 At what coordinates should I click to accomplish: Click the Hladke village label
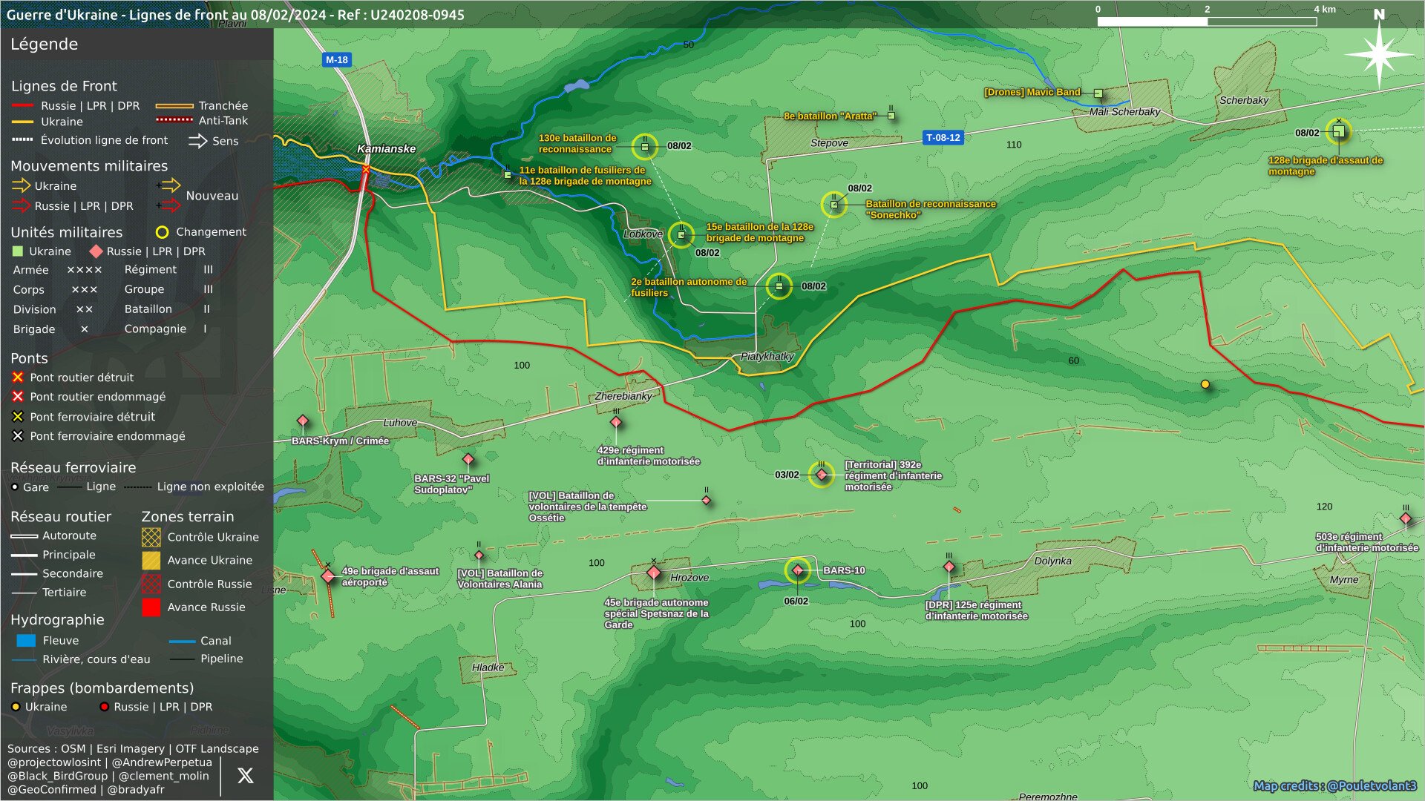488,667
